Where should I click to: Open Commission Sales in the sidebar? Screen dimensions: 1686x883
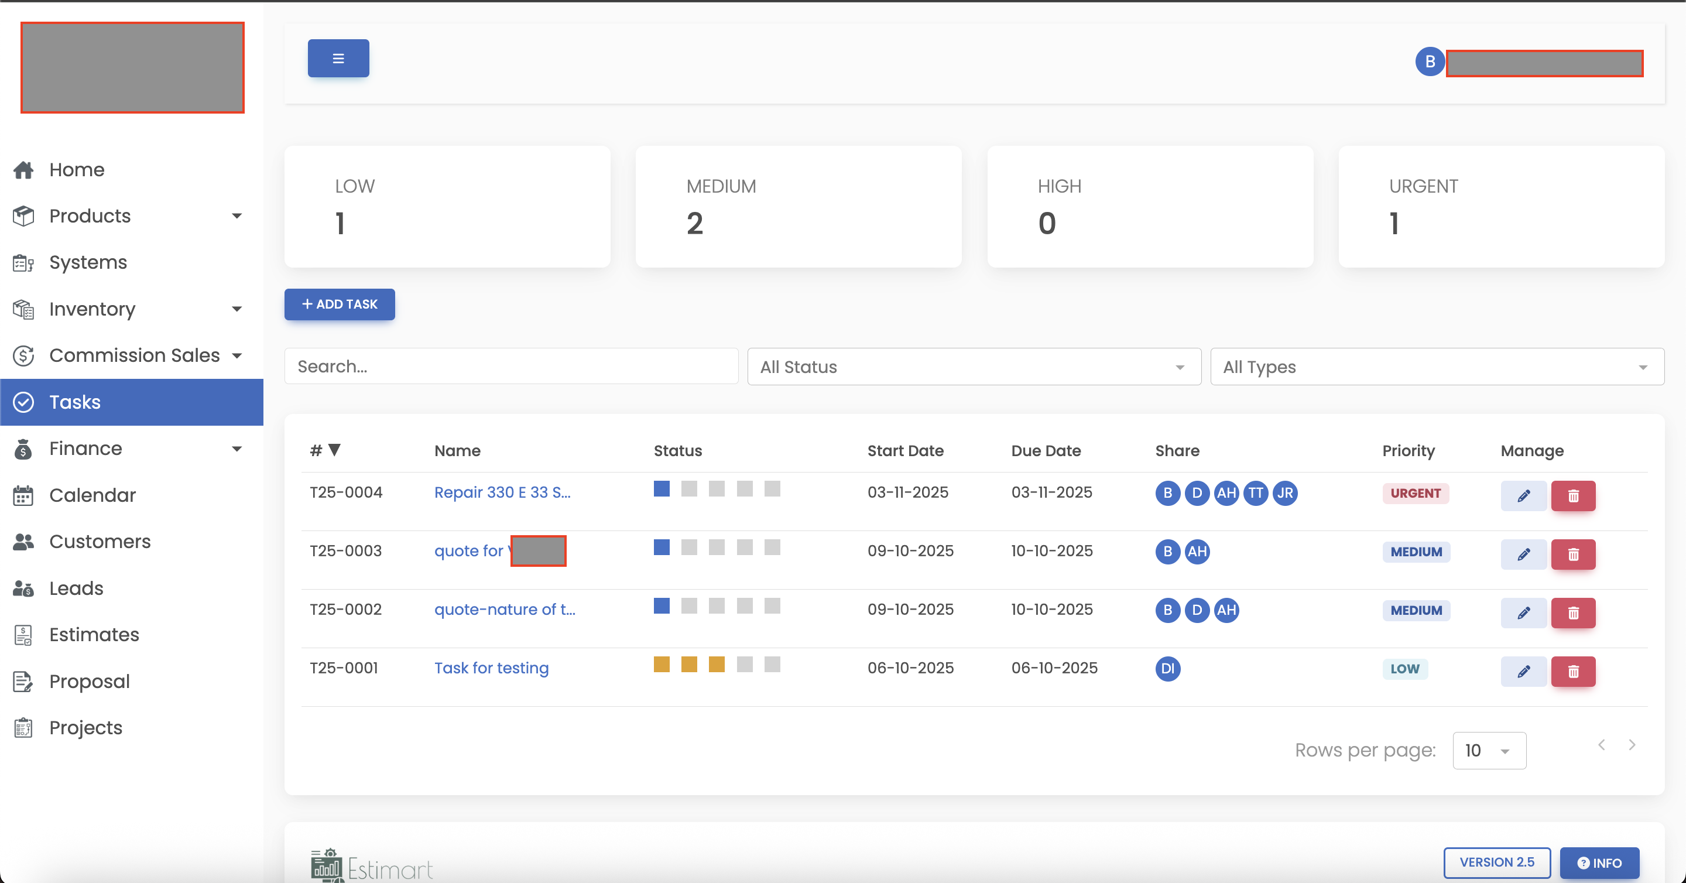(x=133, y=355)
